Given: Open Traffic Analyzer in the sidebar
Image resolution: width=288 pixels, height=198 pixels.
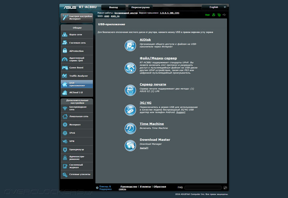Looking at the screenshot, I should click(77, 76).
